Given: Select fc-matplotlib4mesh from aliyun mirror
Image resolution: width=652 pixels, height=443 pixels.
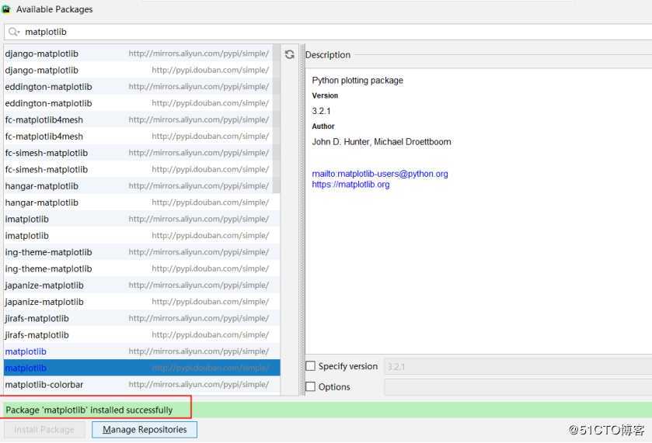Looking at the screenshot, I should pyautogui.click(x=138, y=120).
